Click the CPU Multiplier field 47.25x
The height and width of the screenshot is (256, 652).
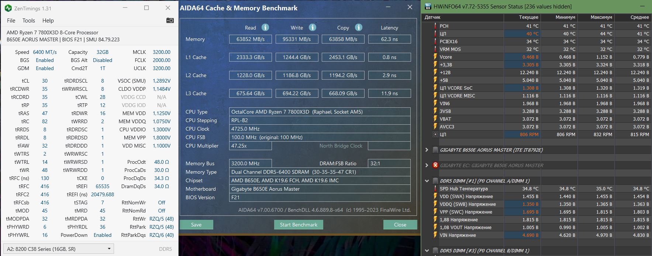coord(251,146)
